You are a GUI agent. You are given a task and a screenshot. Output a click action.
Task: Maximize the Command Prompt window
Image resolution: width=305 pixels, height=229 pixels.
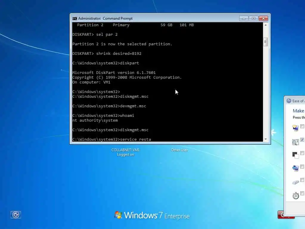253,18
